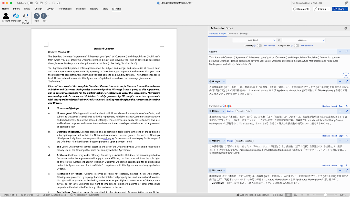Click the Translation icon in the ribbon

(x=16, y=17)
